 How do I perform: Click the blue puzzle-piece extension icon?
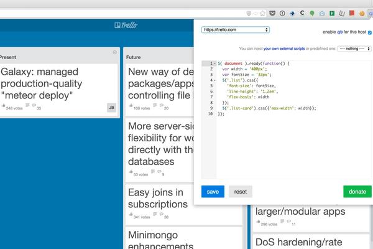292,13
